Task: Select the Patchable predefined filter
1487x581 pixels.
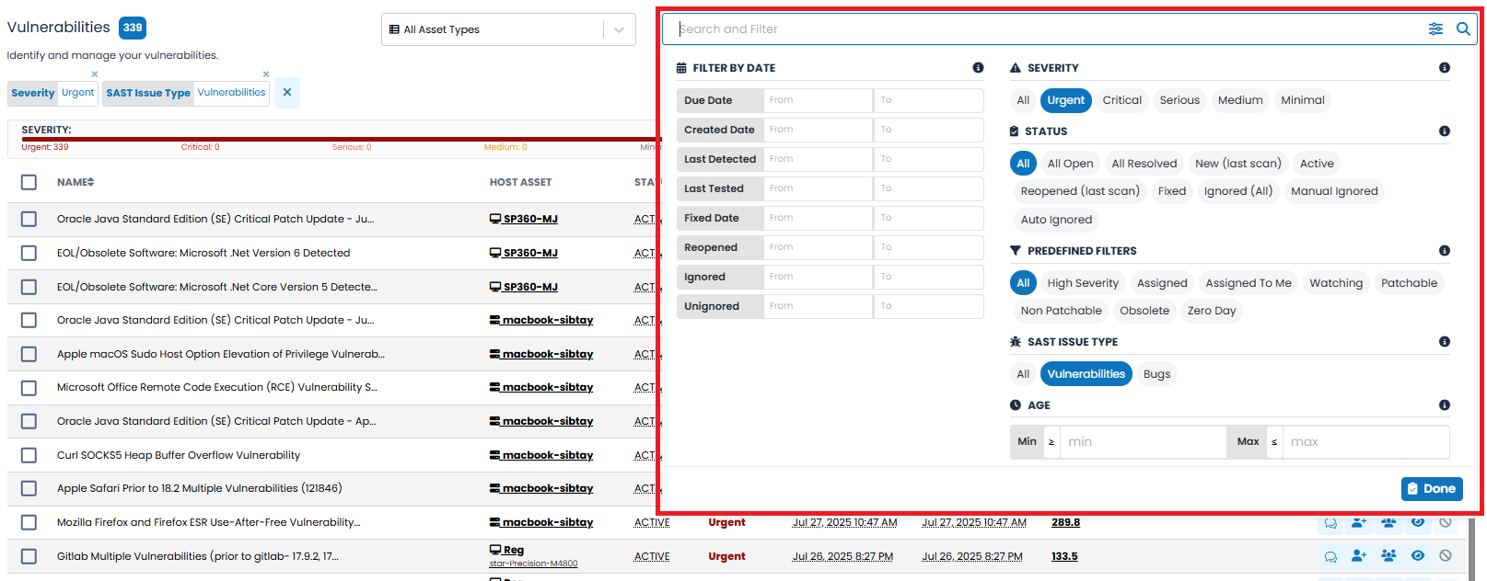Action: click(1409, 283)
